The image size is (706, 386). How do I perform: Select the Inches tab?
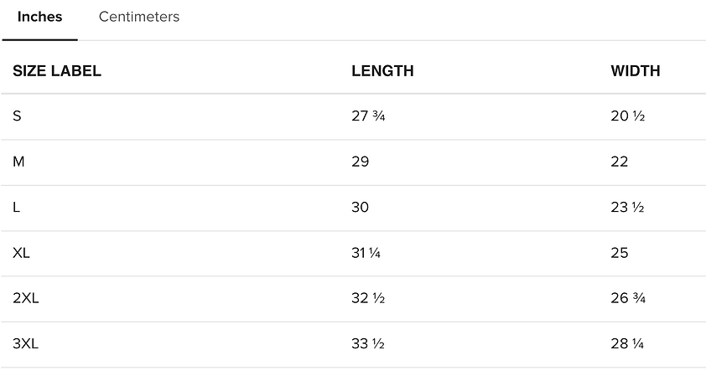[39, 17]
